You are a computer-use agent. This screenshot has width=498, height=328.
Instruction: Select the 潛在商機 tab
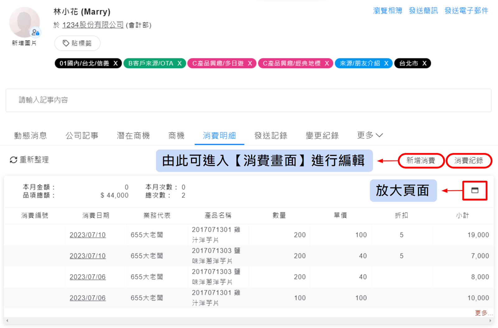133,136
